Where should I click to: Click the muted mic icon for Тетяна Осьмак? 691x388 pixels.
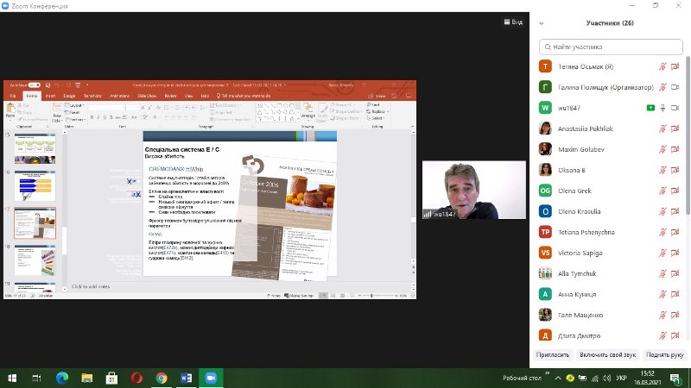click(x=663, y=66)
